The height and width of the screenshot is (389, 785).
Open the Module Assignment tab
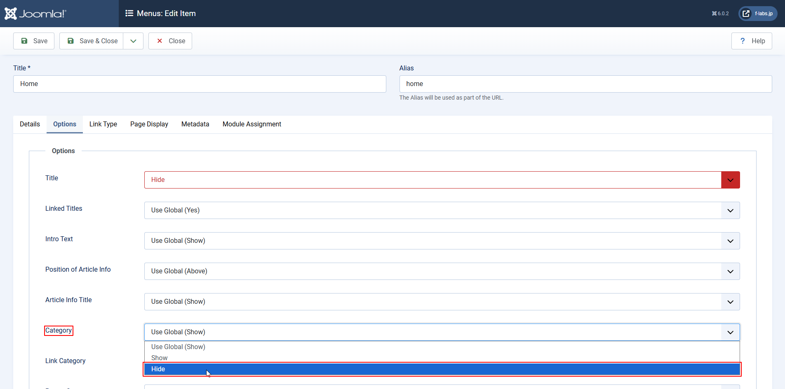coord(251,124)
